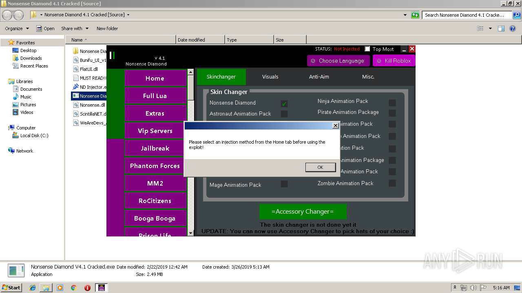Switch to the Skinchanger tab
Viewport: 522px width, 293px height.
[221, 77]
